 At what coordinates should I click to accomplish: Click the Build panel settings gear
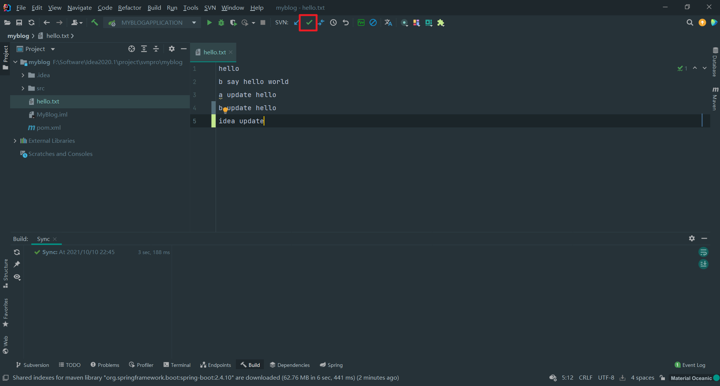692,238
